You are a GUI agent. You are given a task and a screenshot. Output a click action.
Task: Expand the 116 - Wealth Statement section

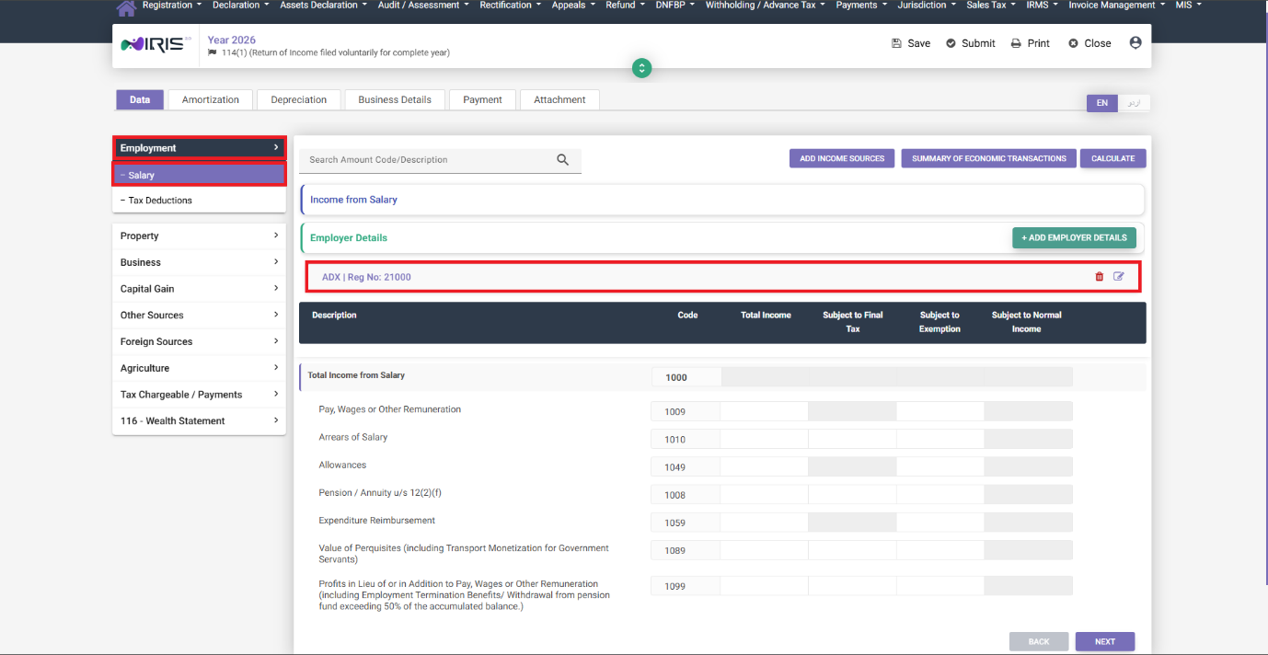199,420
